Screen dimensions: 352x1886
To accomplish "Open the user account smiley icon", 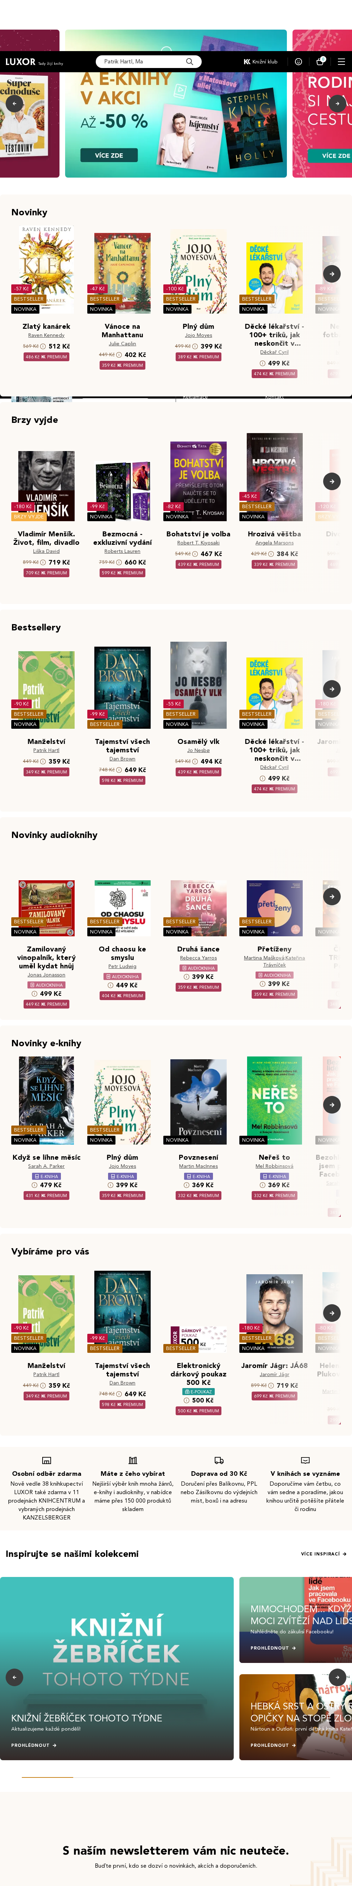I will [x=298, y=62].
